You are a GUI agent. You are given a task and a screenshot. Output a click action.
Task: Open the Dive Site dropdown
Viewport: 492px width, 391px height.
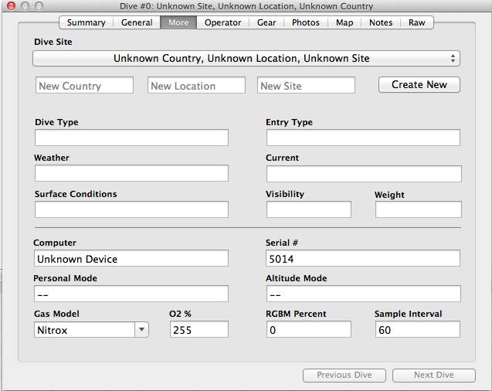point(246,59)
